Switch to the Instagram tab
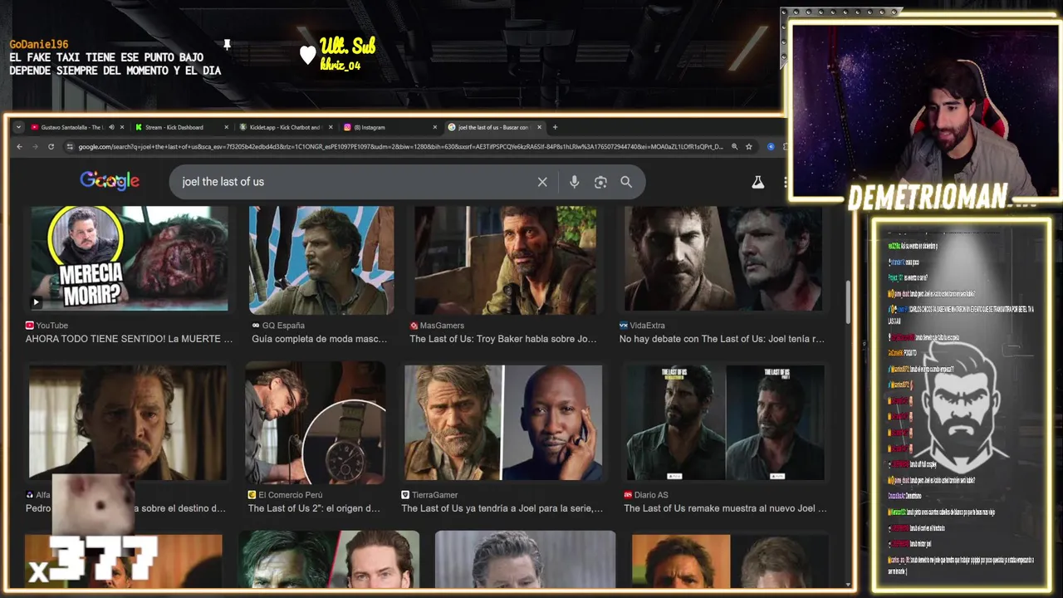The height and width of the screenshot is (598, 1063). click(x=370, y=127)
